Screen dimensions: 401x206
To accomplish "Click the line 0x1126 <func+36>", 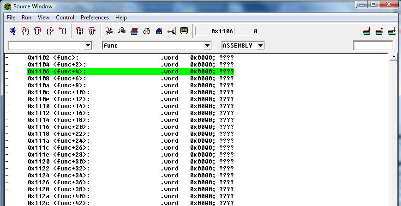I will click(x=131, y=182).
